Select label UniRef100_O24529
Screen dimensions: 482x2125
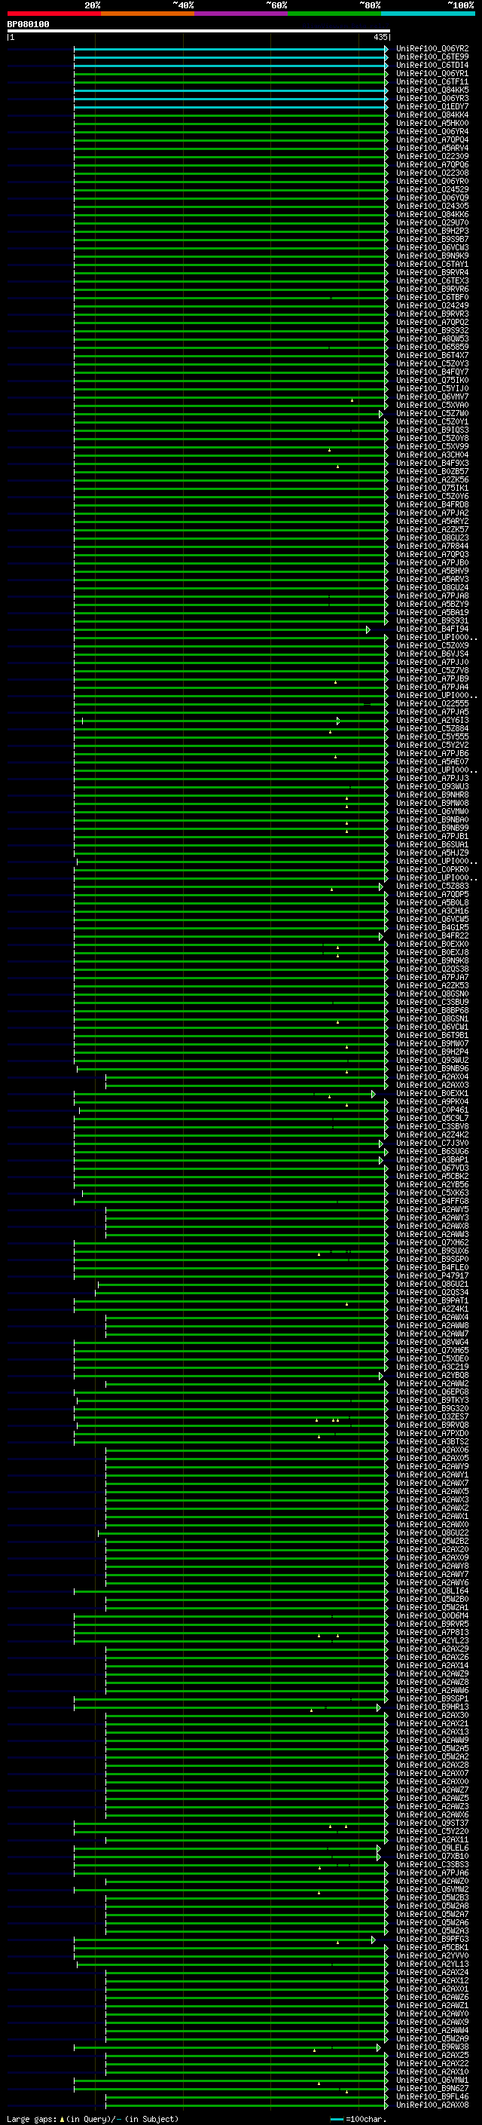tap(432, 189)
